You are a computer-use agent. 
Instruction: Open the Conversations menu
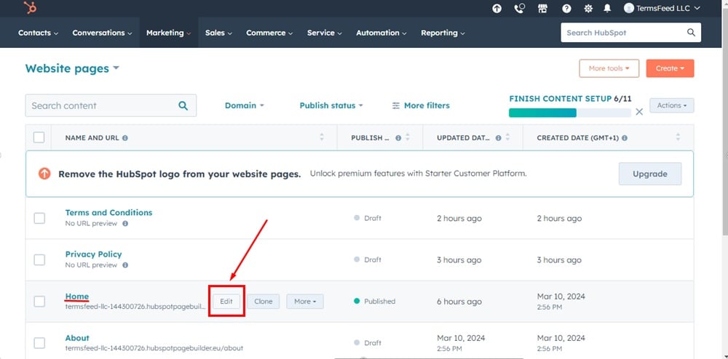[102, 33]
